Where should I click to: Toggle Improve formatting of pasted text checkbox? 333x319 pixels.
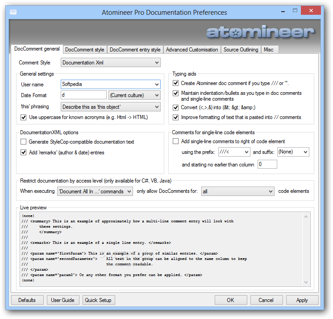pos(175,118)
